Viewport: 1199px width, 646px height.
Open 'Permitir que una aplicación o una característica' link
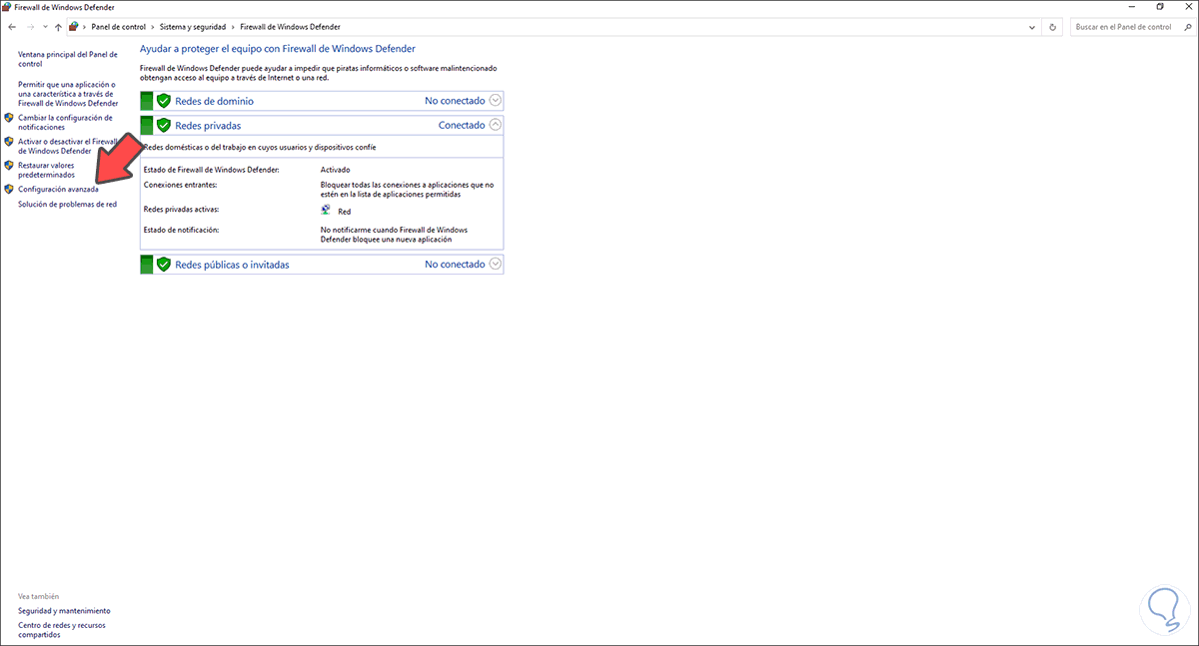68,94
